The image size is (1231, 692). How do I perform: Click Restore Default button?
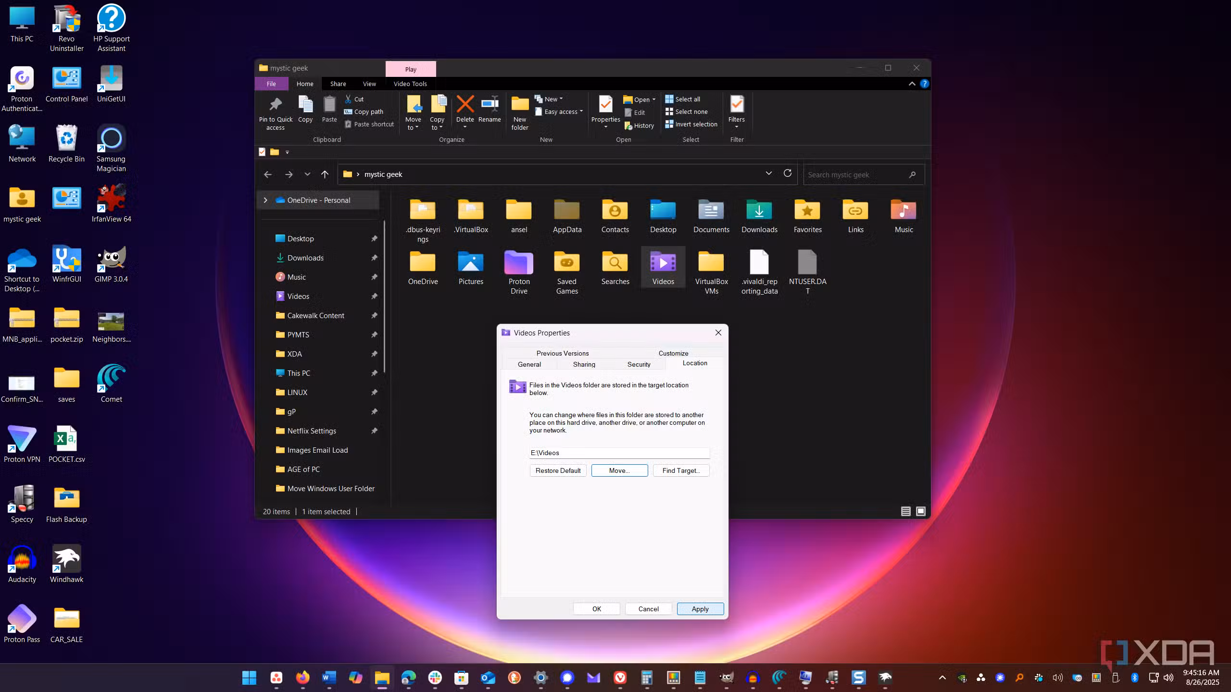tap(558, 470)
